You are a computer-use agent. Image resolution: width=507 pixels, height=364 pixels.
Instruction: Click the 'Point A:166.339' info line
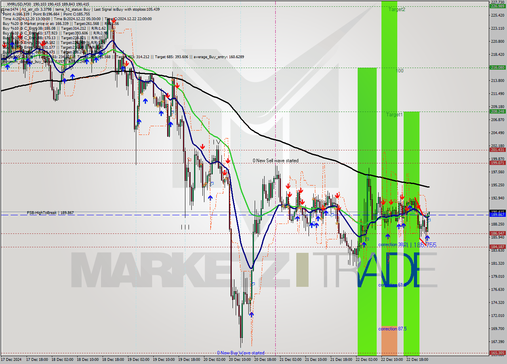click(16, 14)
